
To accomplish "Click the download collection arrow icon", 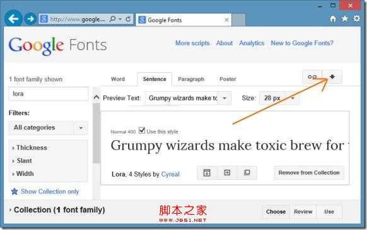I will click(x=332, y=77).
